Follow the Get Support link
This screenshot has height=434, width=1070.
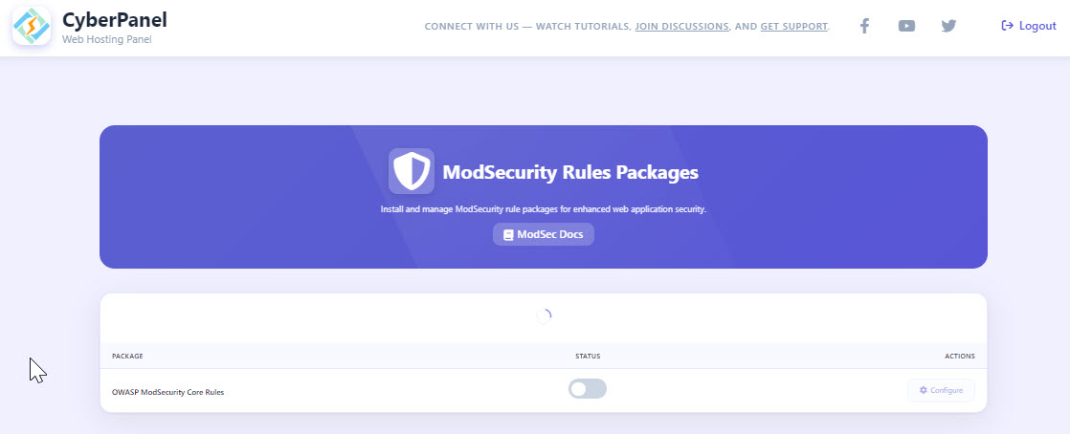pos(793,27)
